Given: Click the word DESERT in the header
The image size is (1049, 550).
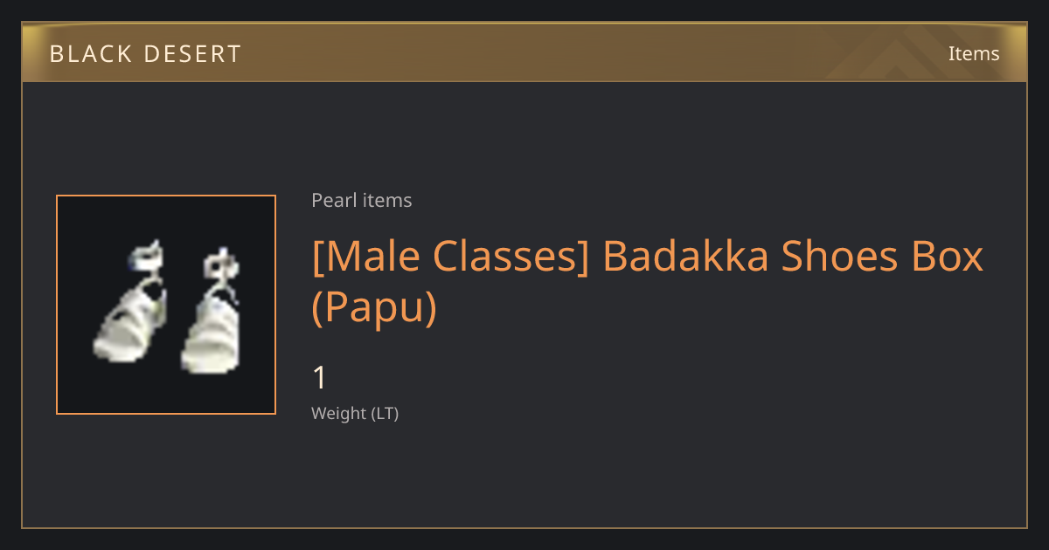Looking at the screenshot, I should 192,54.
